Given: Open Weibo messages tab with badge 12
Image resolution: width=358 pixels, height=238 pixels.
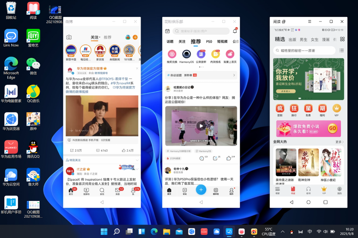Looking at the screenshot, I should pyautogui.click(x=118, y=191).
